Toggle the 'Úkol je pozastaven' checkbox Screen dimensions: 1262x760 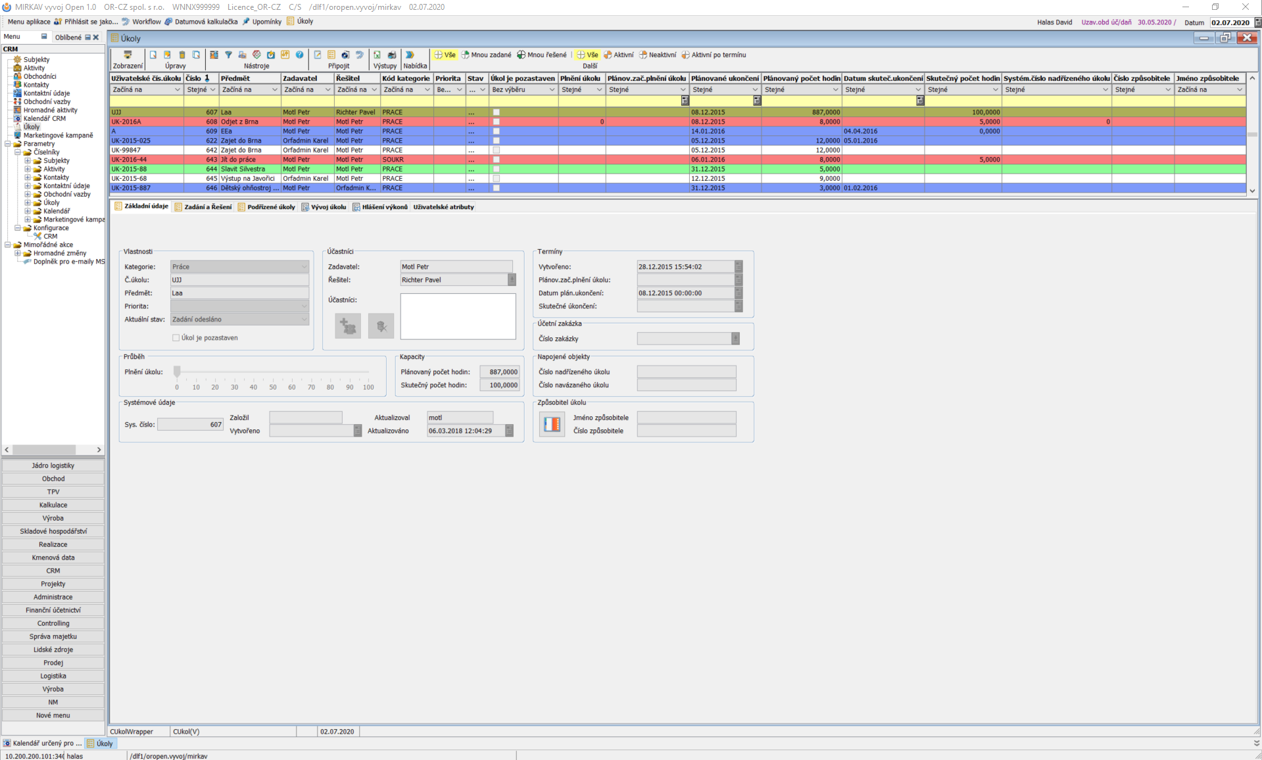click(176, 338)
